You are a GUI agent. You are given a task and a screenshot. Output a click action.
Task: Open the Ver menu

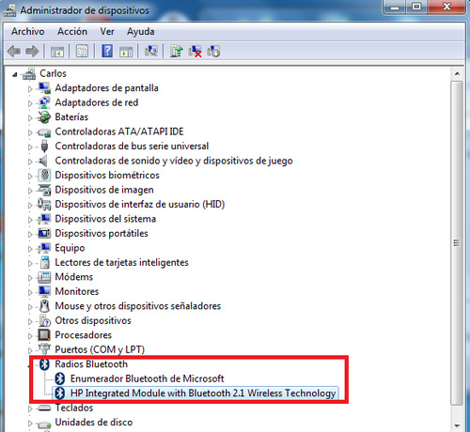point(107,32)
